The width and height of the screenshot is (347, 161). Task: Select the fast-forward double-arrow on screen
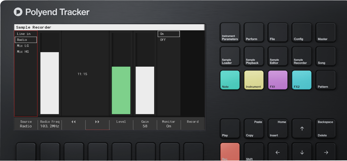(97, 122)
